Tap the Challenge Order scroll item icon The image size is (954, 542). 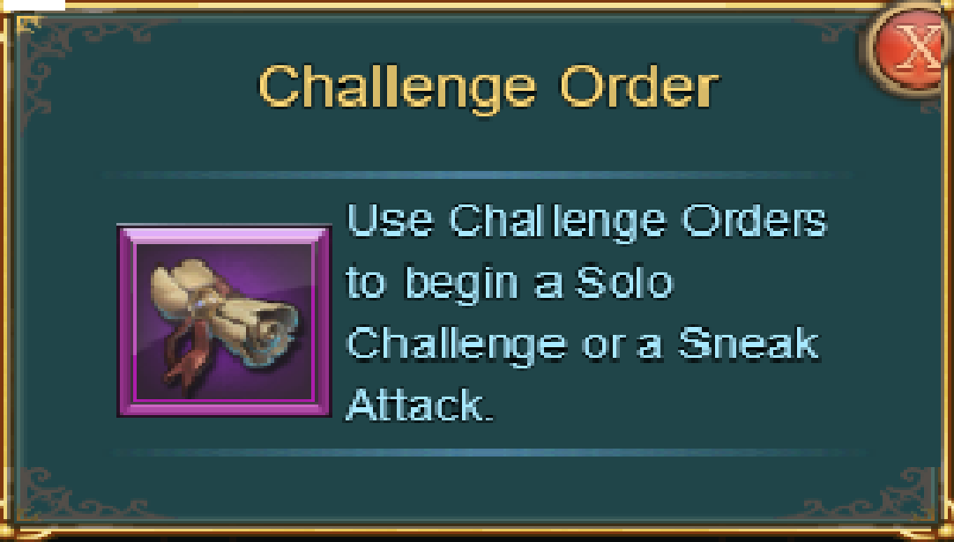click(x=224, y=321)
